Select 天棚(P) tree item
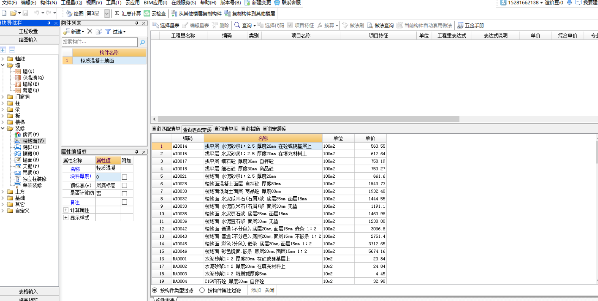This screenshot has height=301, width=598. pyautogui.click(x=27, y=166)
